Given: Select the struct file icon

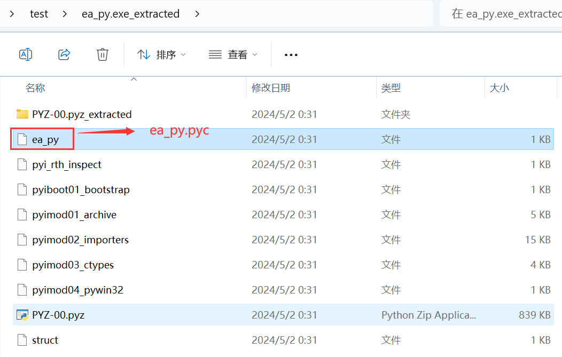Looking at the screenshot, I should [22, 340].
